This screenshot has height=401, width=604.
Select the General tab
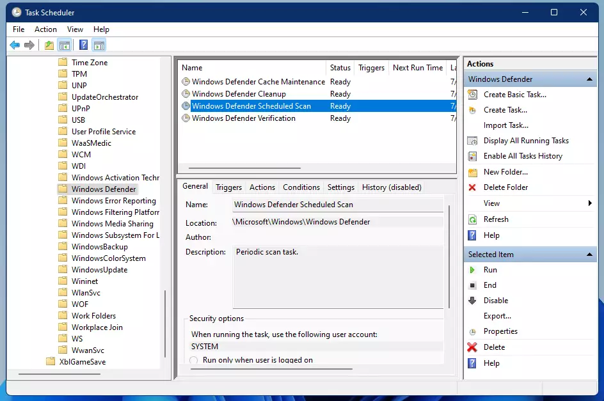(x=195, y=186)
